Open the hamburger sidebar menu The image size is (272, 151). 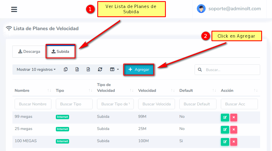click(14, 9)
